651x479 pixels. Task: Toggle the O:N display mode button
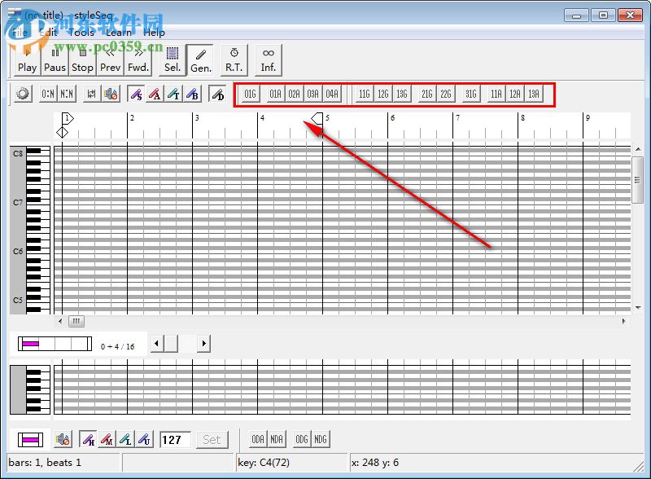49,94
